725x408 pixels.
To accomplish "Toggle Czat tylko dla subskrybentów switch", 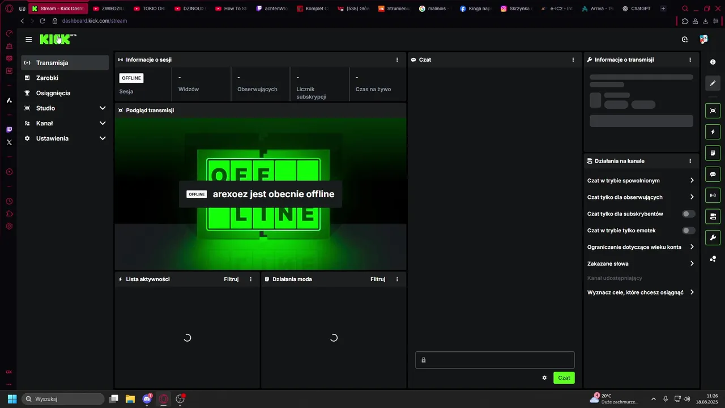I will [x=688, y=214].
